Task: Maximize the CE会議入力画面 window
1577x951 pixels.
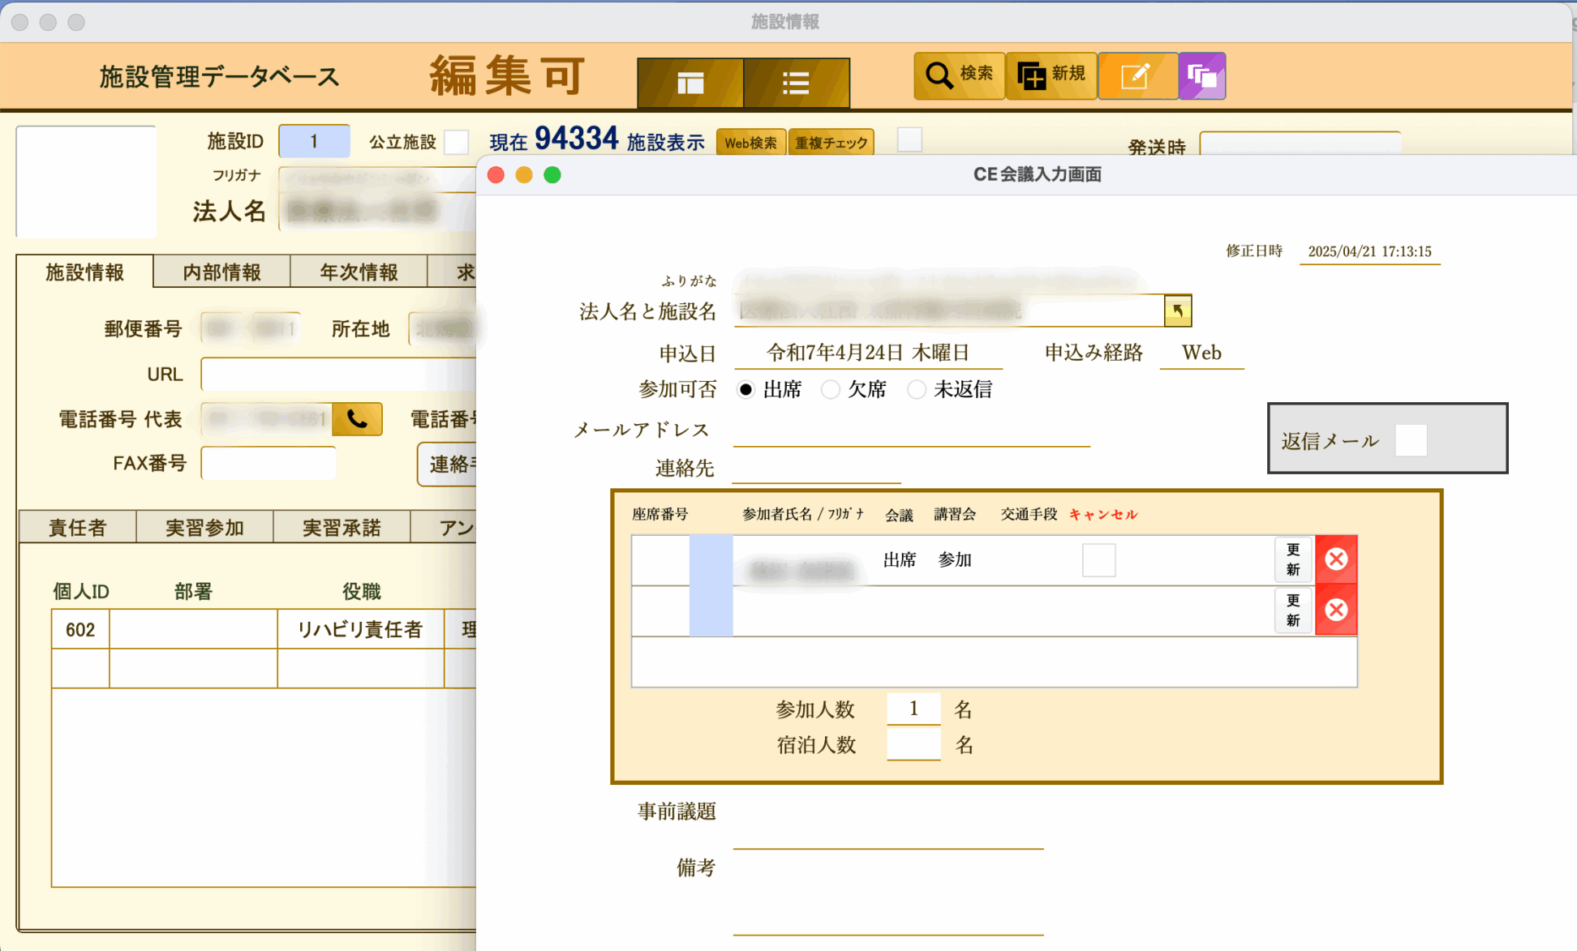Action: pos(552,175)
